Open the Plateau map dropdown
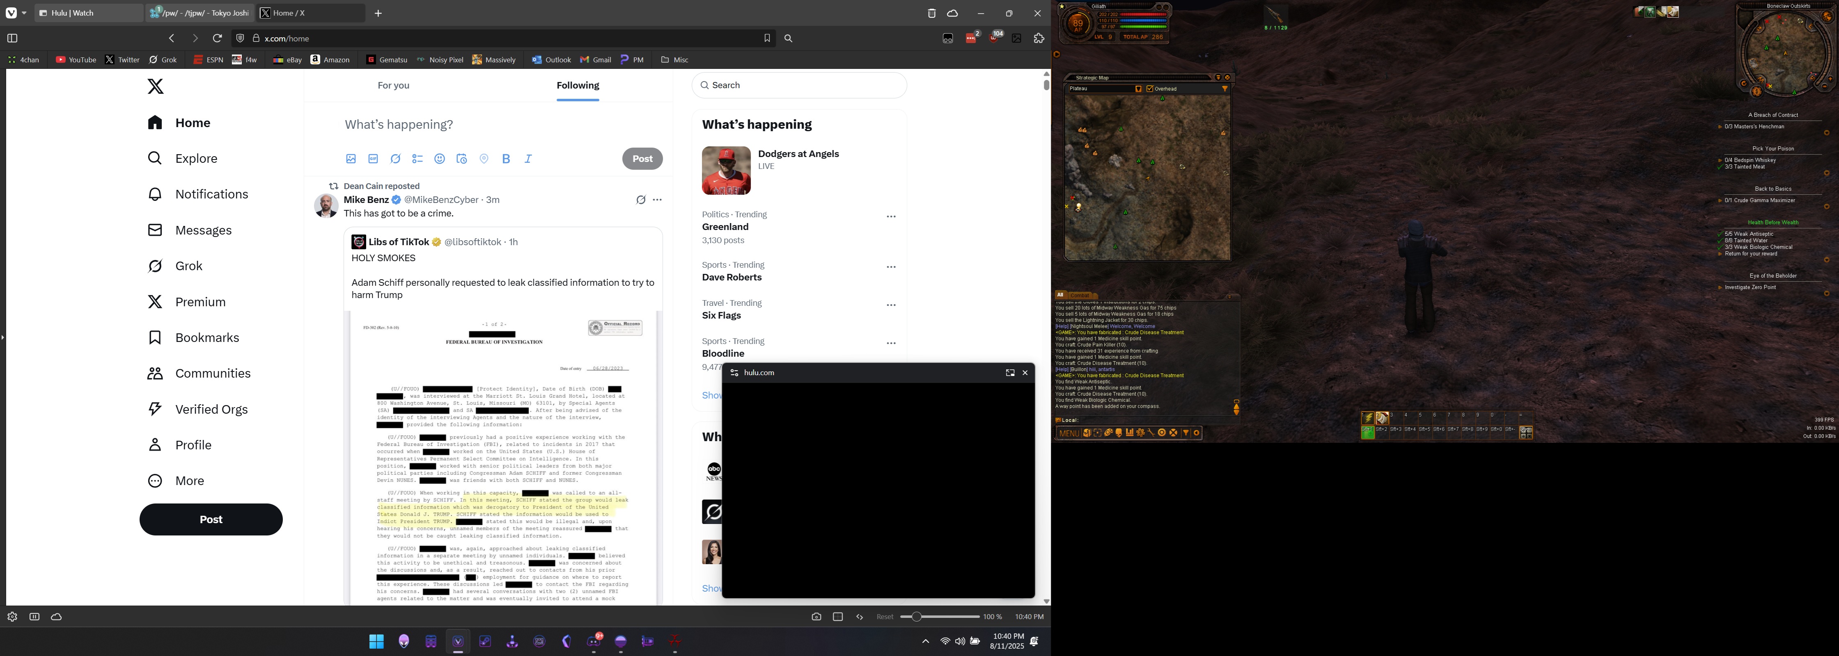This screenshot has height=656, width=1839. coord(1138,89)
